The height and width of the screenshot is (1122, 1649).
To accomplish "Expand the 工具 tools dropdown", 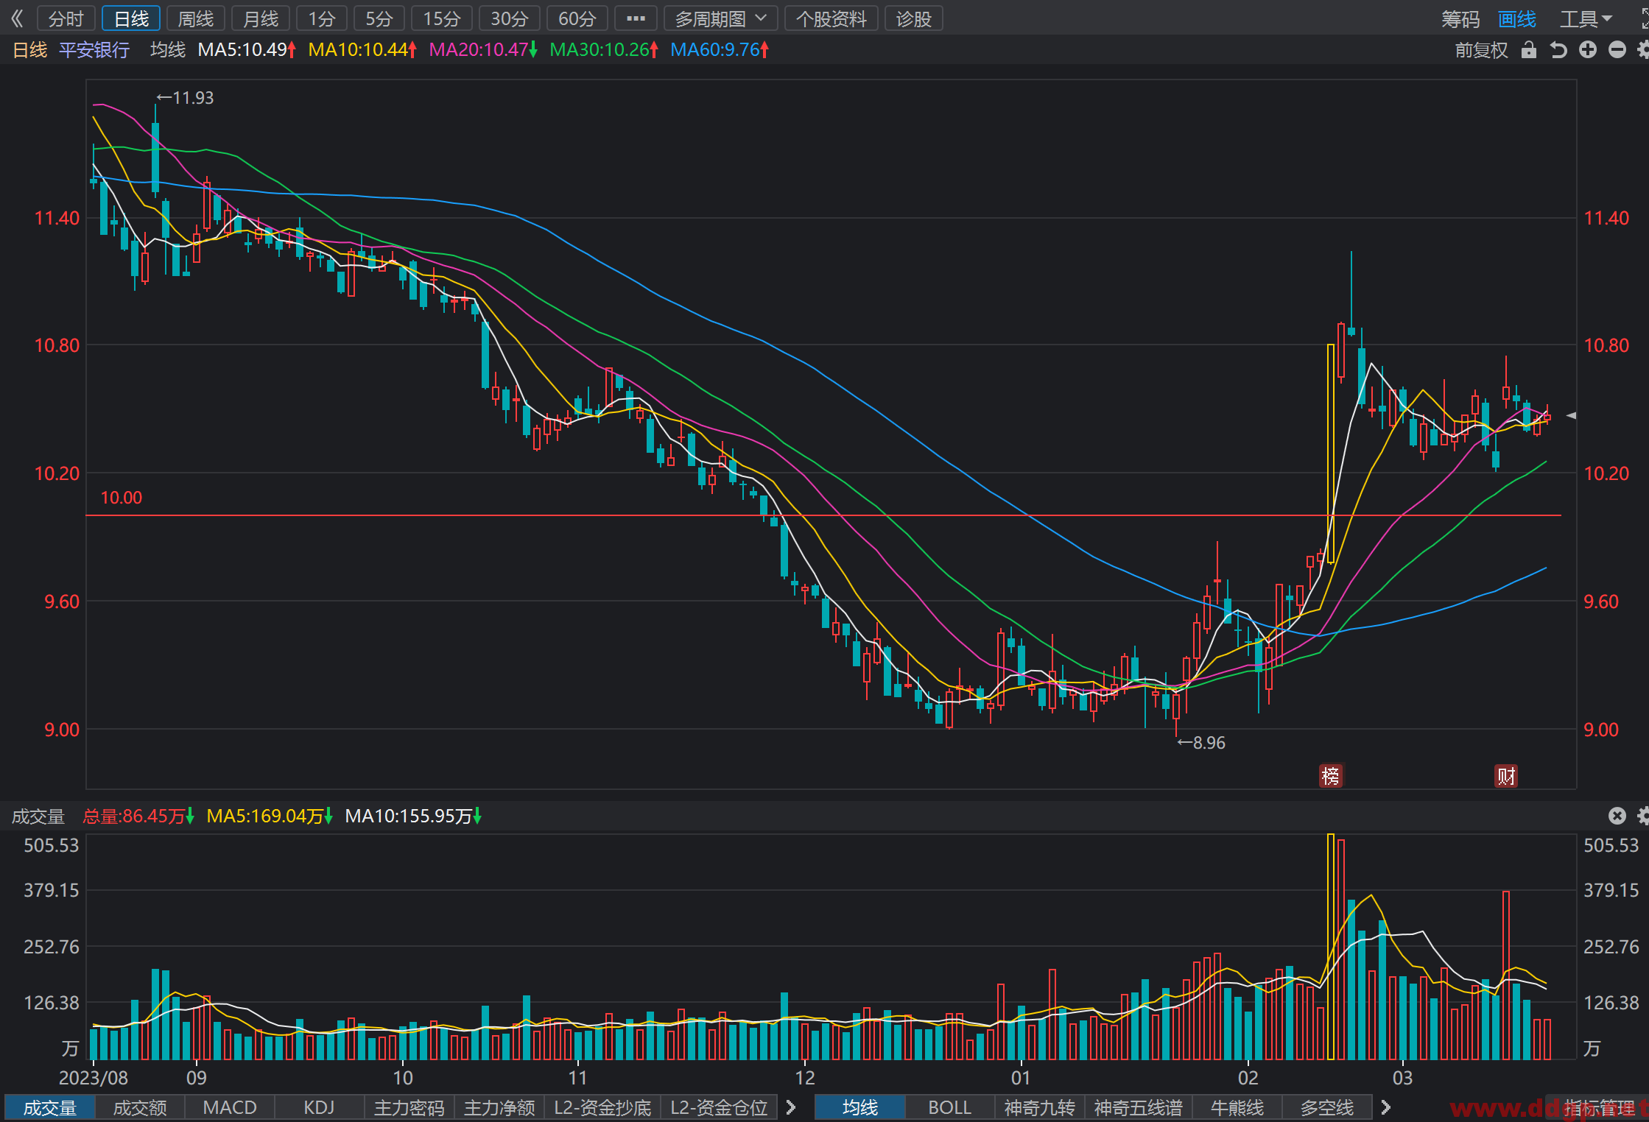I will click(x=1586, y=18).
